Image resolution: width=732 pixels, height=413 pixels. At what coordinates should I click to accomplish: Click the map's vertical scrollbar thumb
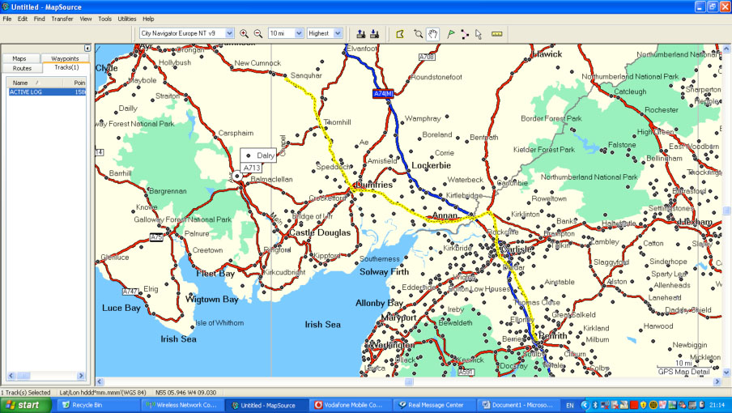tap(726, 211)
